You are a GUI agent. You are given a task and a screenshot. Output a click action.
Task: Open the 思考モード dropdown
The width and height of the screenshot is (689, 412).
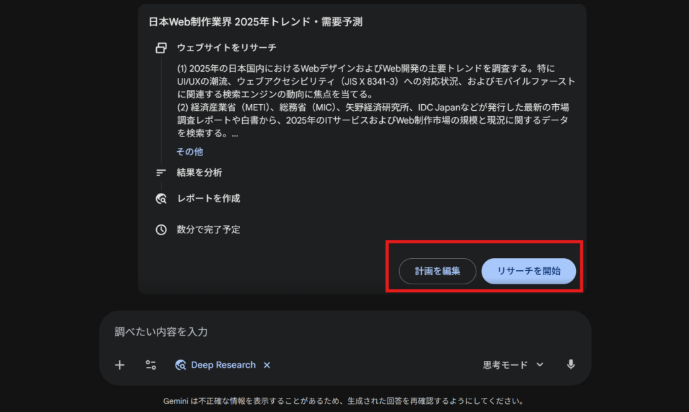coord(513,365)
